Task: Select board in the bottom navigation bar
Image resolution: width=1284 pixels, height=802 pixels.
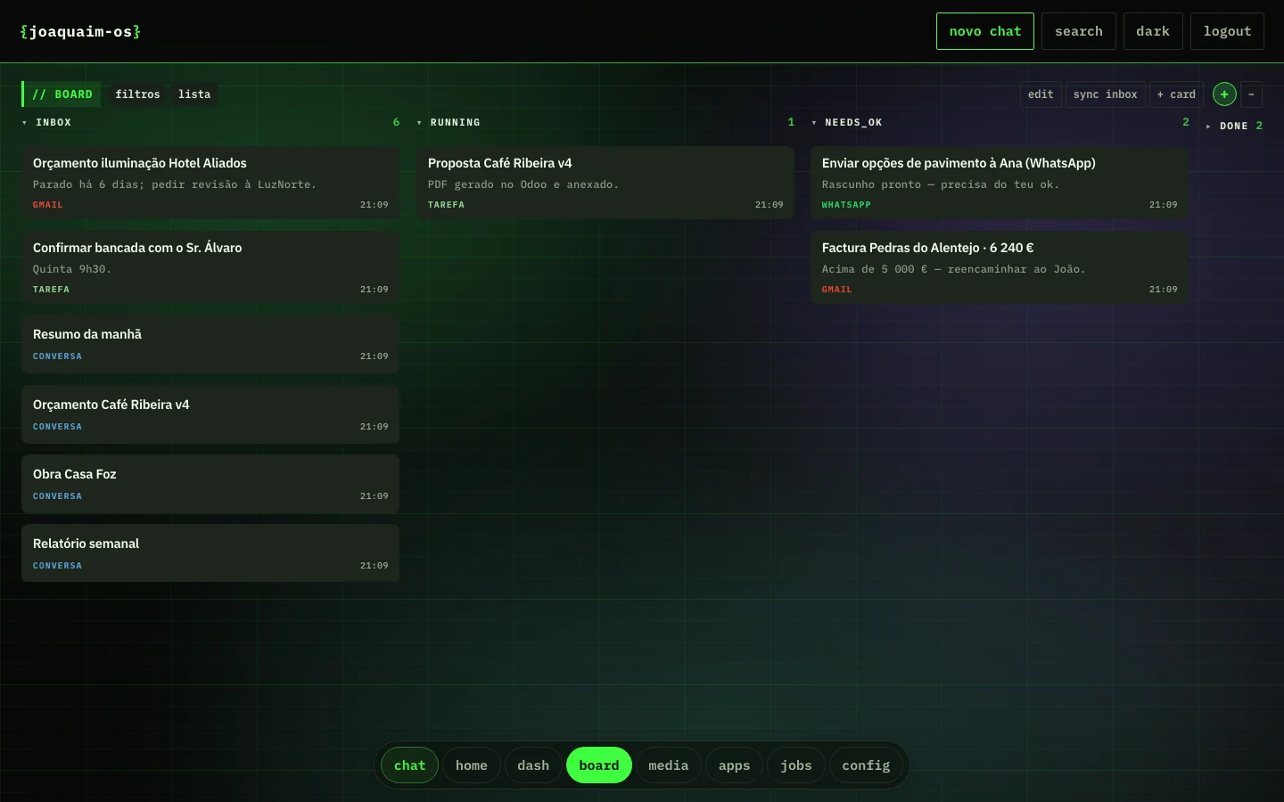Action: pos(599,765)
